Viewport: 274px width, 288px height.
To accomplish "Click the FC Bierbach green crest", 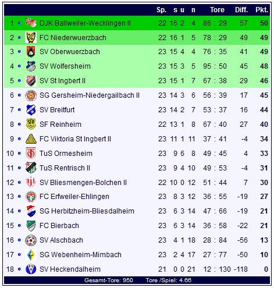I will [x=31, y=226].
